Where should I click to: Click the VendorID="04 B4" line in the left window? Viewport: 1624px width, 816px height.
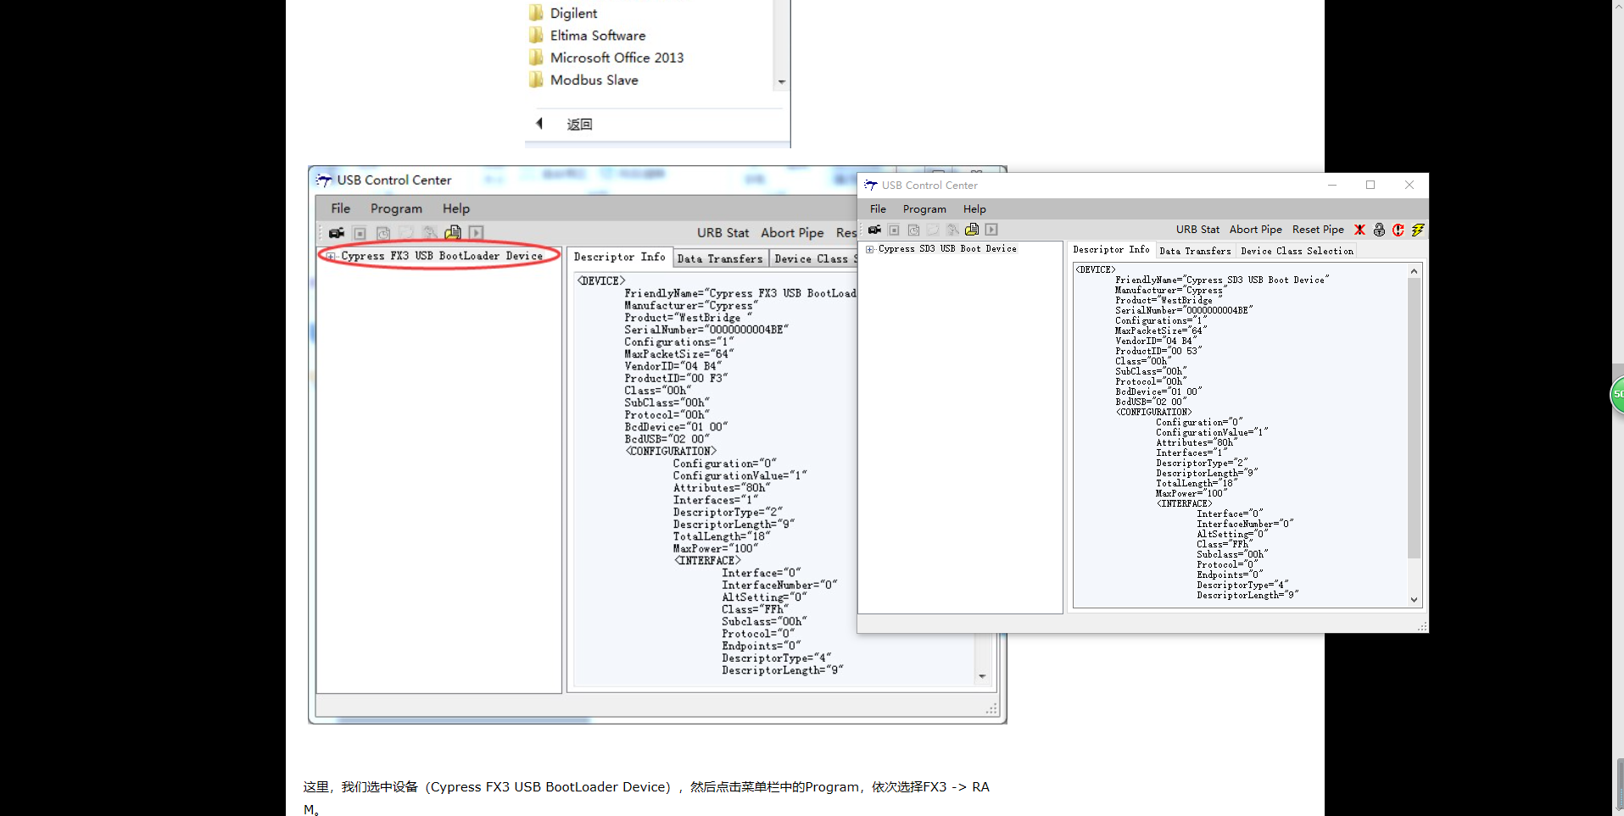(x=672, y=366)
